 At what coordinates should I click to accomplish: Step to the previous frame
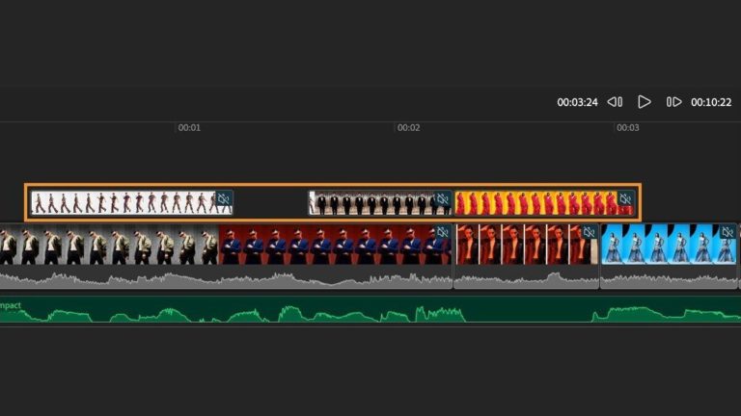[x=615, y=102]
